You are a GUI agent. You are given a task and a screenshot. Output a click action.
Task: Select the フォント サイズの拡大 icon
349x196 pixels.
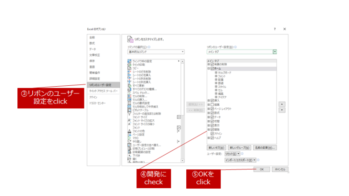tap(130, 120)
